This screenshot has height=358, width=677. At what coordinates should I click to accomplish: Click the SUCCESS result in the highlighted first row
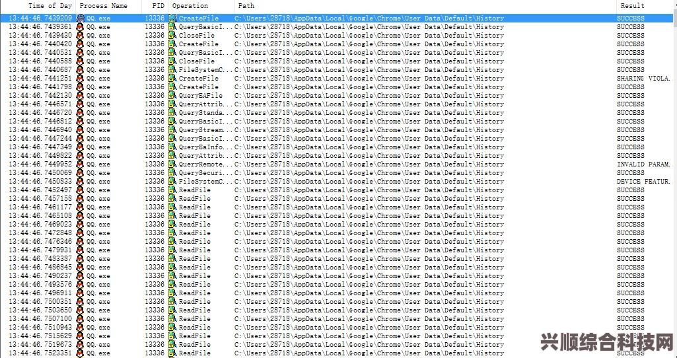pos(630,18)
